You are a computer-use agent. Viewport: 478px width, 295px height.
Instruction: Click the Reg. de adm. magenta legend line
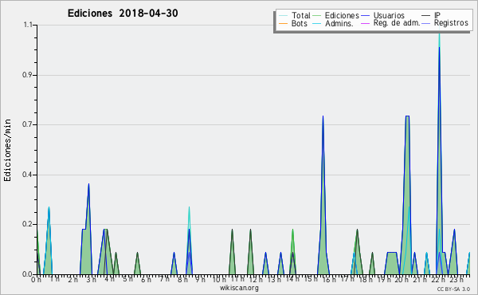[x=365, y=23]
